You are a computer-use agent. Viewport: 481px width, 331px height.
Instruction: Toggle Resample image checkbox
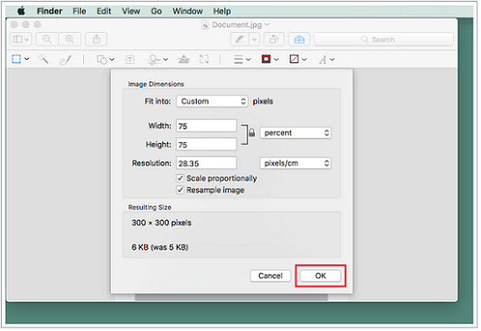[180, 190]
